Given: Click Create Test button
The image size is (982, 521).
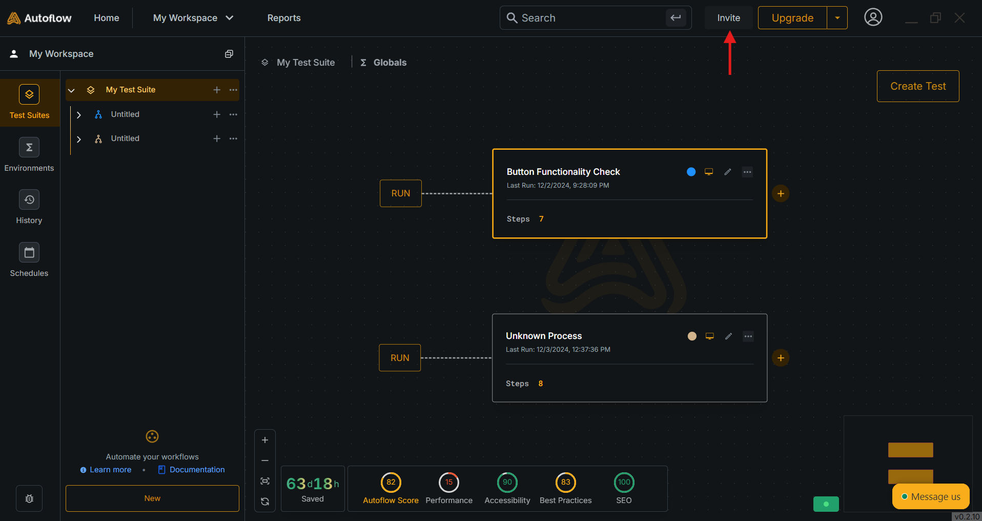Looking at the screenshot, I should [918, 86].
